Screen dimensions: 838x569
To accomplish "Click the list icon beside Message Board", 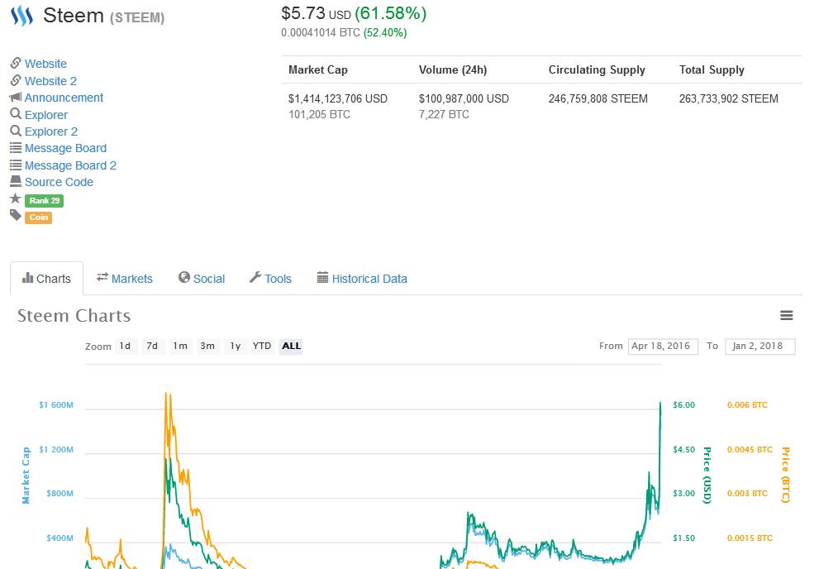I will point(16,147).
